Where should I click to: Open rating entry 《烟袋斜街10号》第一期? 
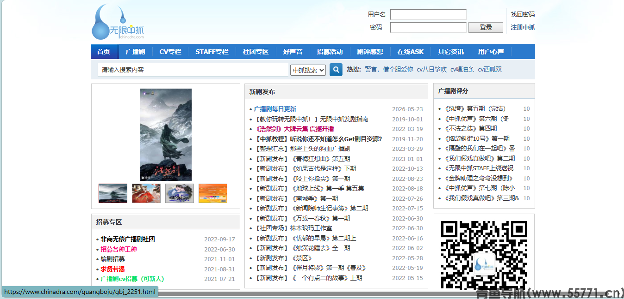pyautogui.click(x=476, y=138)
